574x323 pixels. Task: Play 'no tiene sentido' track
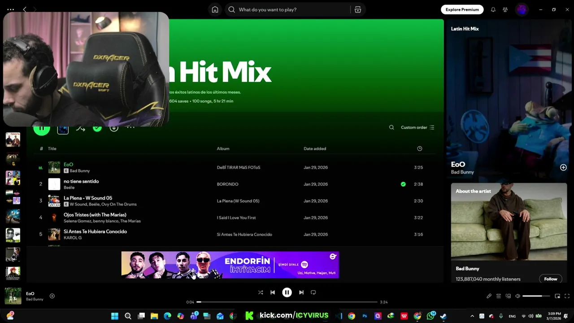[x=81, y=181]
